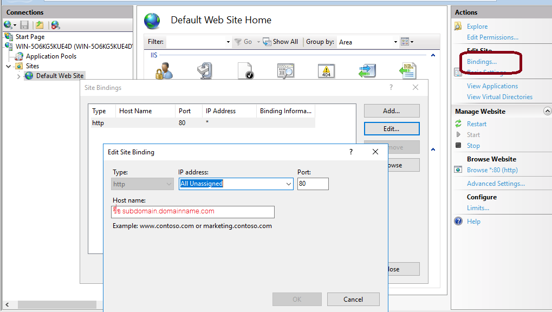
Task: Click the Browse *:80 (http) link
Action: tap(492, 170)
